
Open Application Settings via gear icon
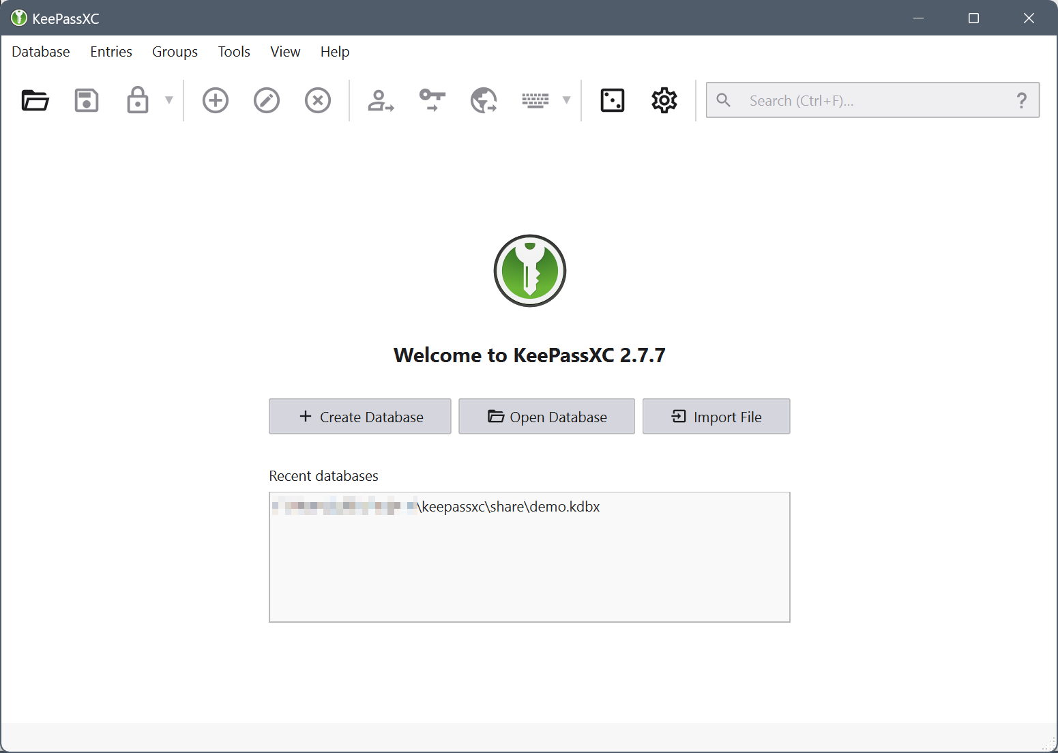(x=662, y=100)
